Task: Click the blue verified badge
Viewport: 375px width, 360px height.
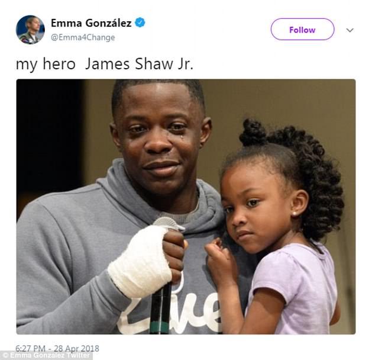Action: pyautogui.click(x=140, y=22)
